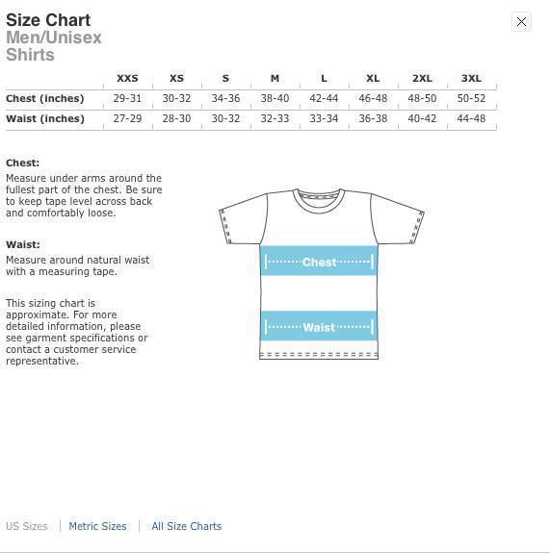Click the XS size column header
This screenshot has width=550, height=553.
point(176,78)
